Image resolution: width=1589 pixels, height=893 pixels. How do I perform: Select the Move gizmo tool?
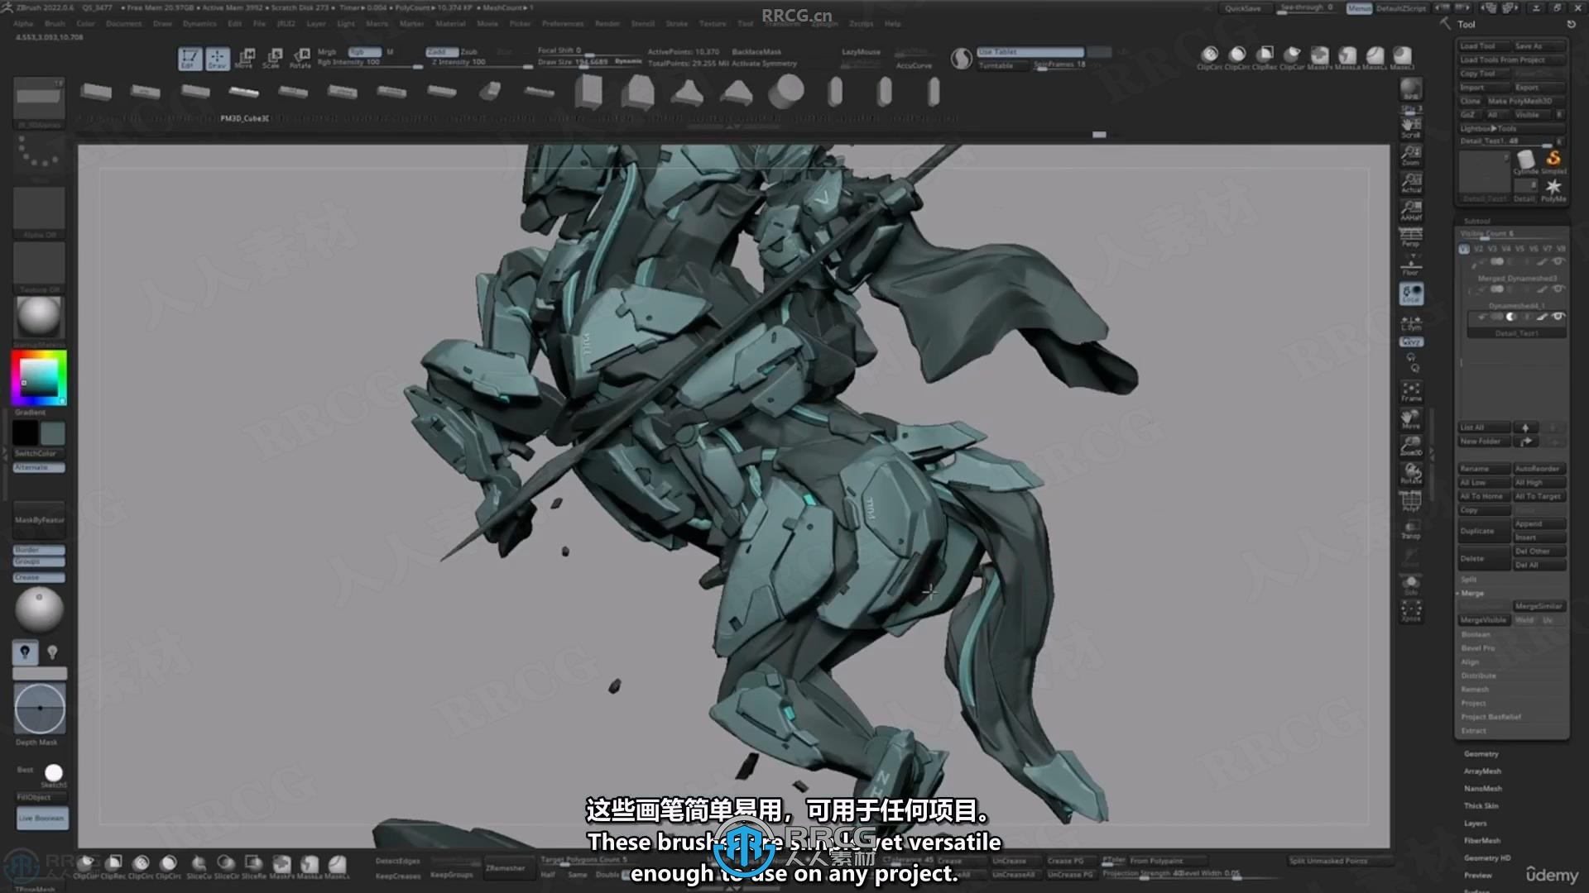pyautogui.click(x=245, y=58)
